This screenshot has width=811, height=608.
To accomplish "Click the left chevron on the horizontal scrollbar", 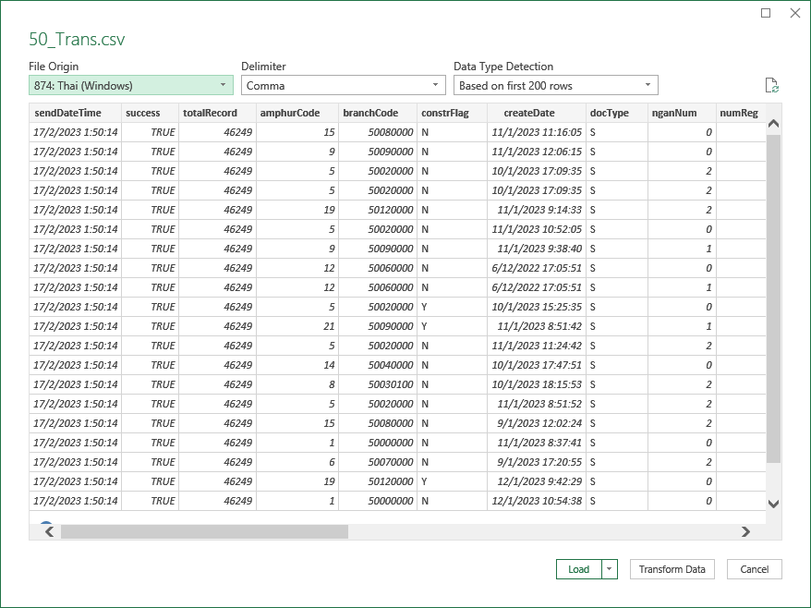I will (47, 531).
